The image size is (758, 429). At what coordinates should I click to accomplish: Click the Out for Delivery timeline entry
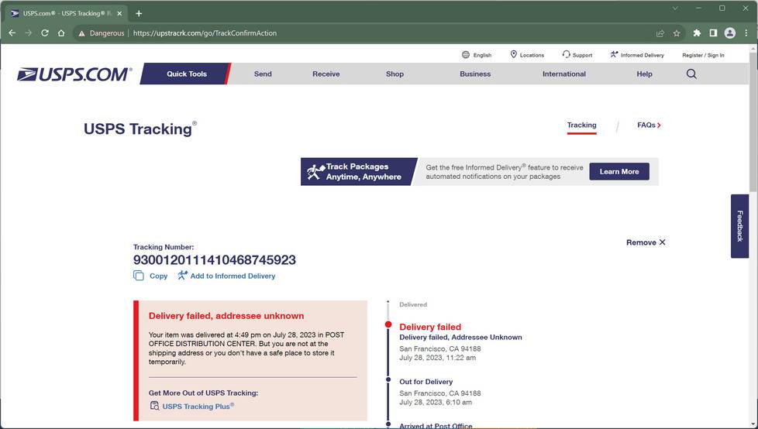(426, 382)
